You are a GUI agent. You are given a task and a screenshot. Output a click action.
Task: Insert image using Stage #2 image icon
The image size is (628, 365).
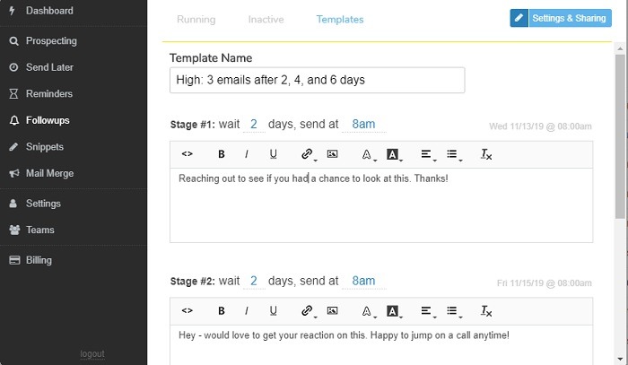click(332, 310)
